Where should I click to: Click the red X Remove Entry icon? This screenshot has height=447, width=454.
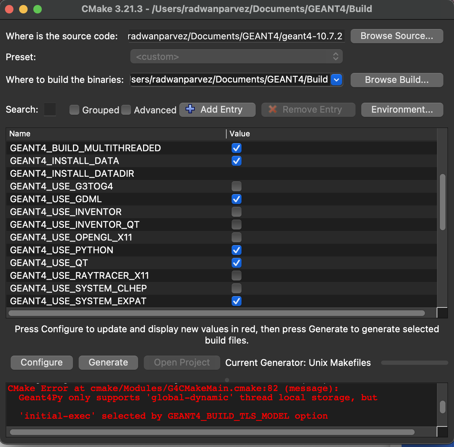click(272, 109)
